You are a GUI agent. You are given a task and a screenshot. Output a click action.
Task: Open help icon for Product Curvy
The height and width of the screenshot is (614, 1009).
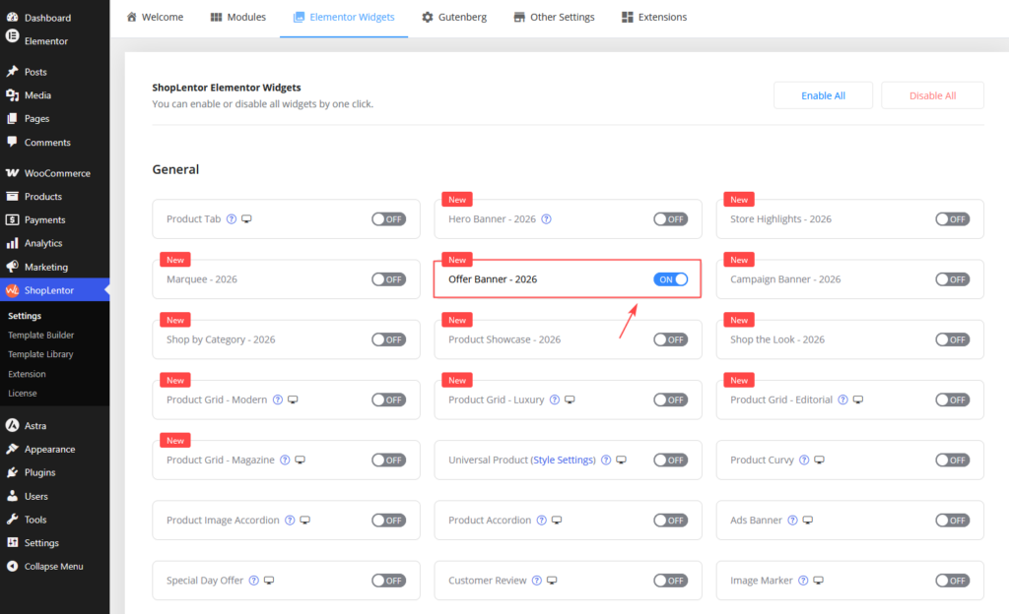(x=804, y=460)
